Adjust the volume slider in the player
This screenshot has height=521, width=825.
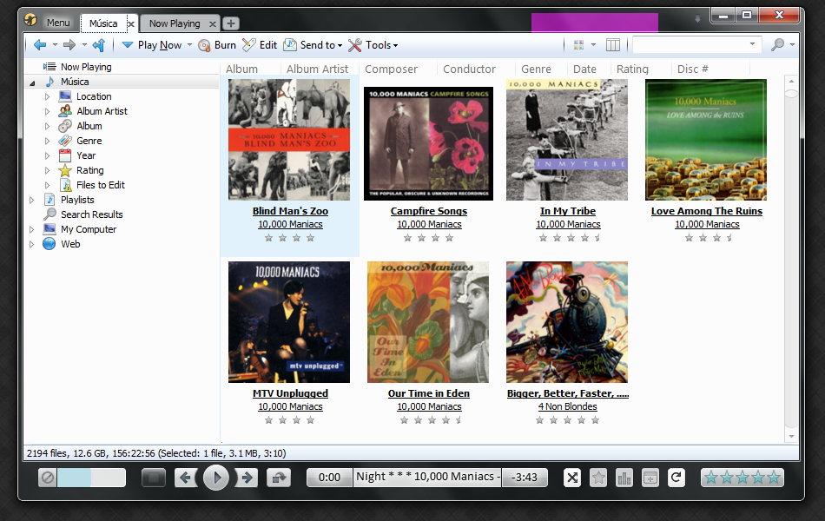tap(91, 478)
